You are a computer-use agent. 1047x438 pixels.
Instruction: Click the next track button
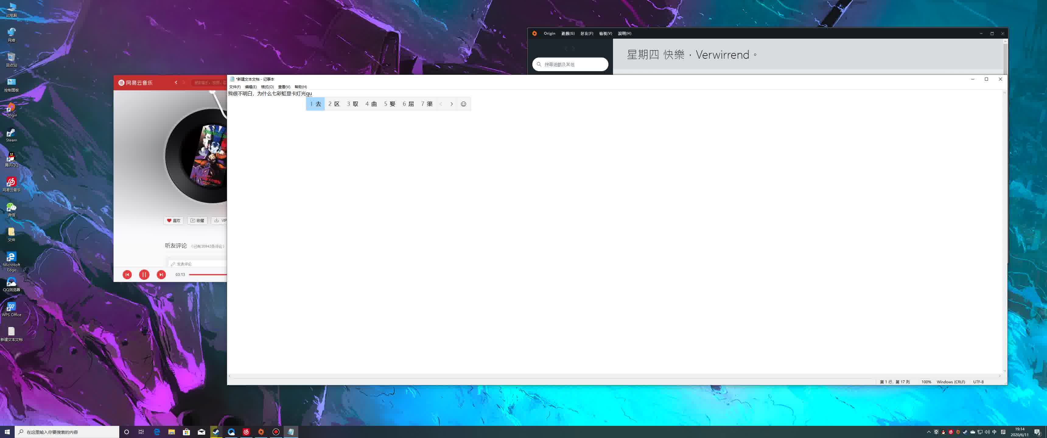160,274
